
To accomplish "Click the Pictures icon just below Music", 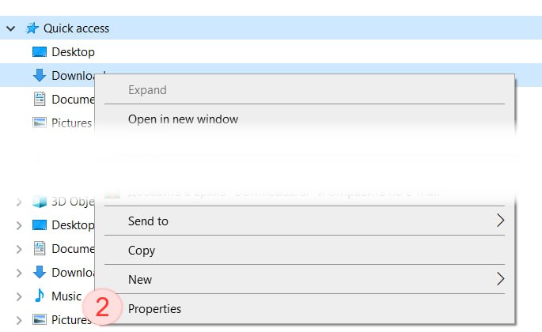I will click(40, 320).
